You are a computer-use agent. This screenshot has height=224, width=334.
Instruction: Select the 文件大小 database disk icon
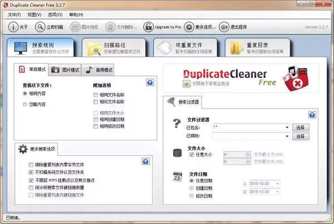point(177,153)
